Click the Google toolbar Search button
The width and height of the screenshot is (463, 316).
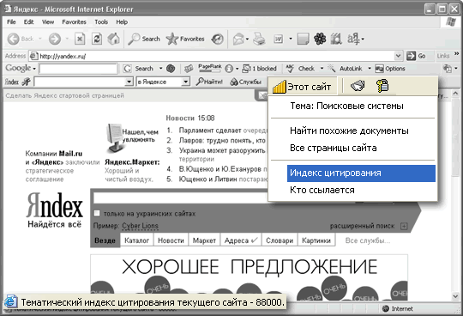[139, 69]
